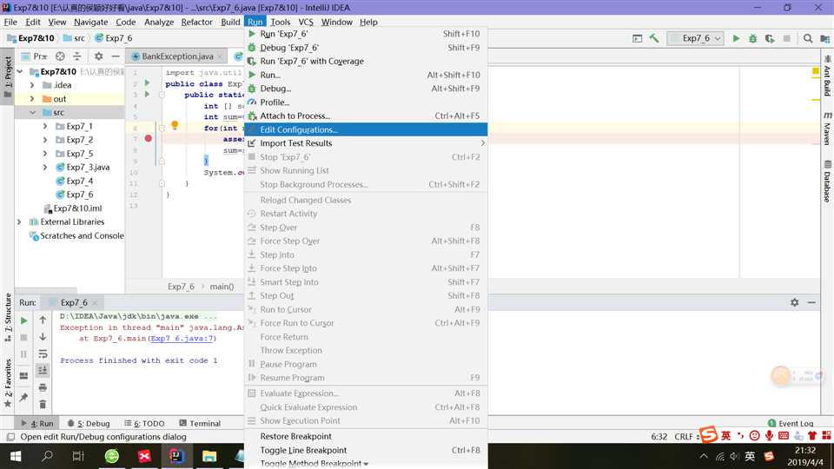
Task: Choose Debug 'Exp7_6' menu item
Action: pyautogui.click(x=366, y=47)
